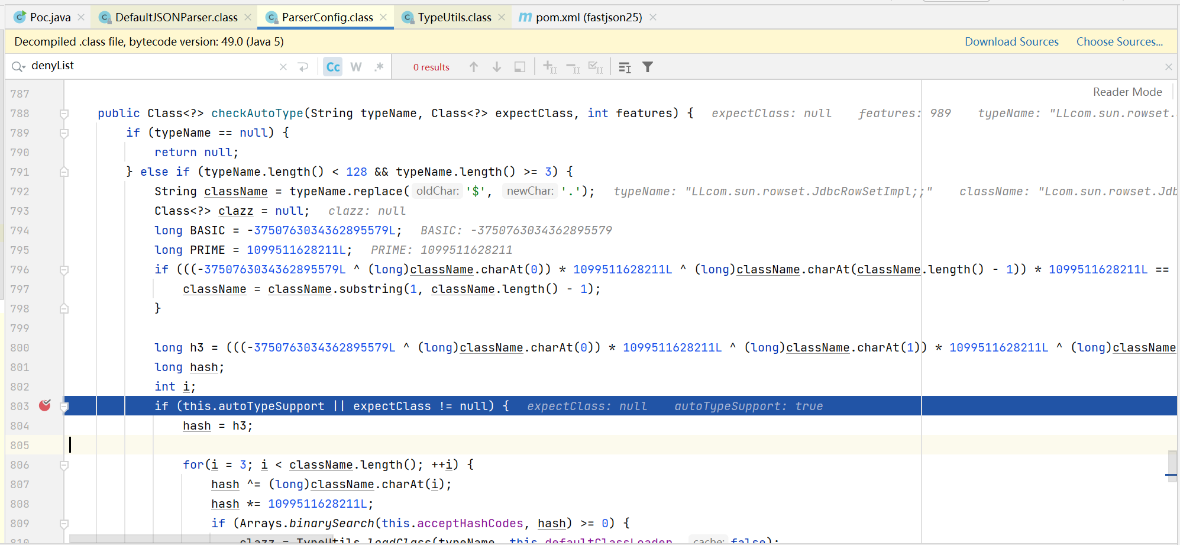Click the Choose Sources link

click(1119, 41)
